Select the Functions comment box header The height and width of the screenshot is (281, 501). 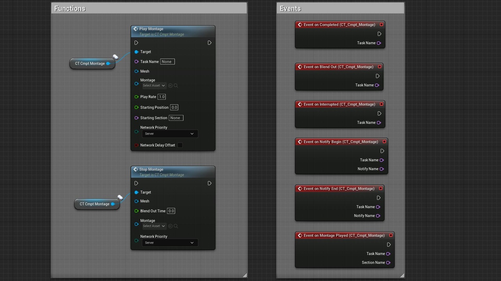pos(149,8)
